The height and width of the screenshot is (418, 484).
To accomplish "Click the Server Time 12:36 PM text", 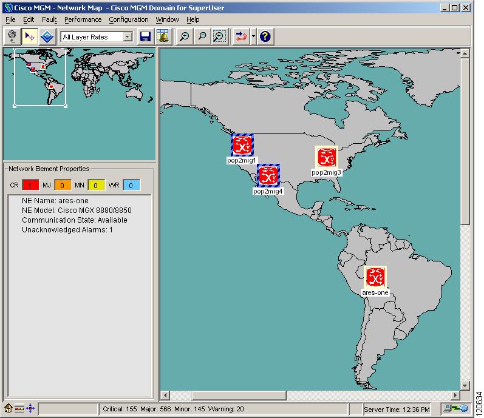I will pyautogui.click(x=397, y=410).
